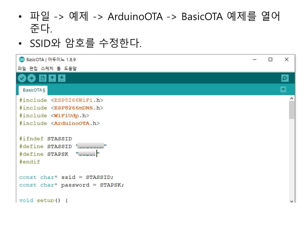The width and height of the screenshot is (305, 228).
Task: Click the 'password = STAPSK;' line
Action: (71, 185)
